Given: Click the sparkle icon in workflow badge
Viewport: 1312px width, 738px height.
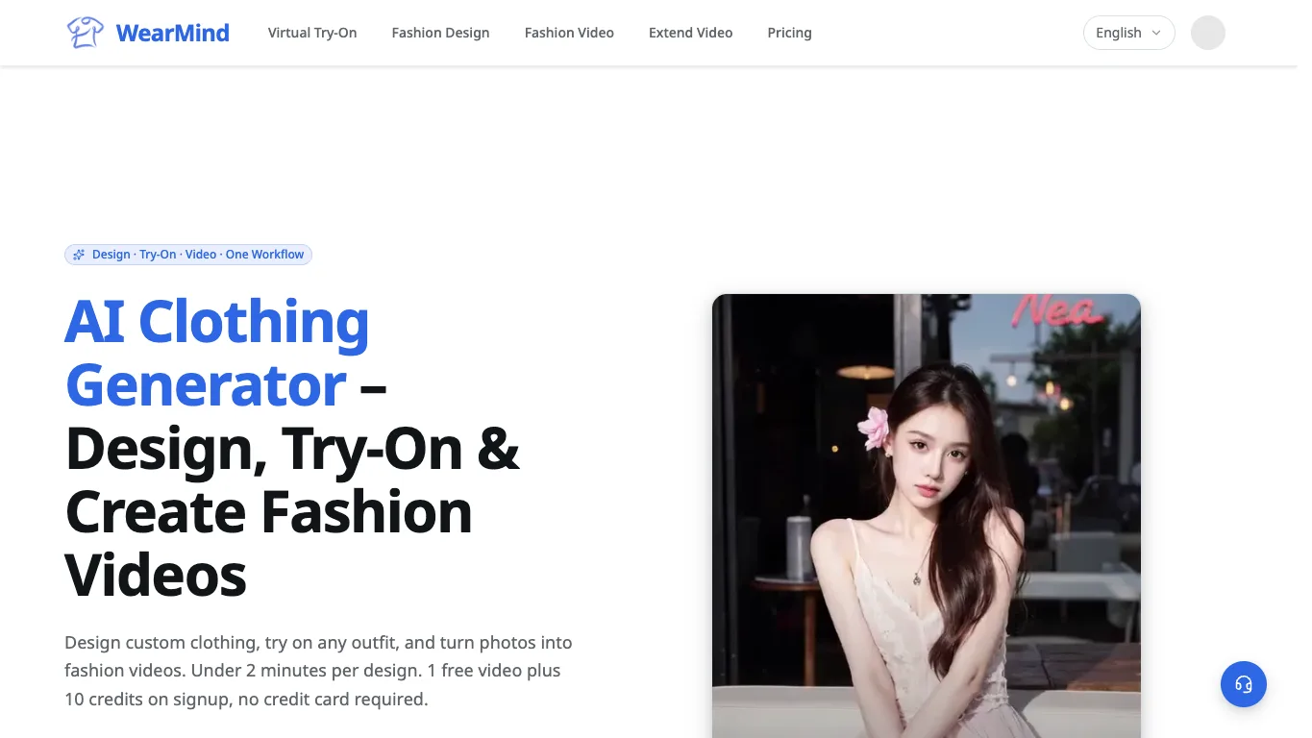Looking at the screenshot, I should tap(79, 255).
